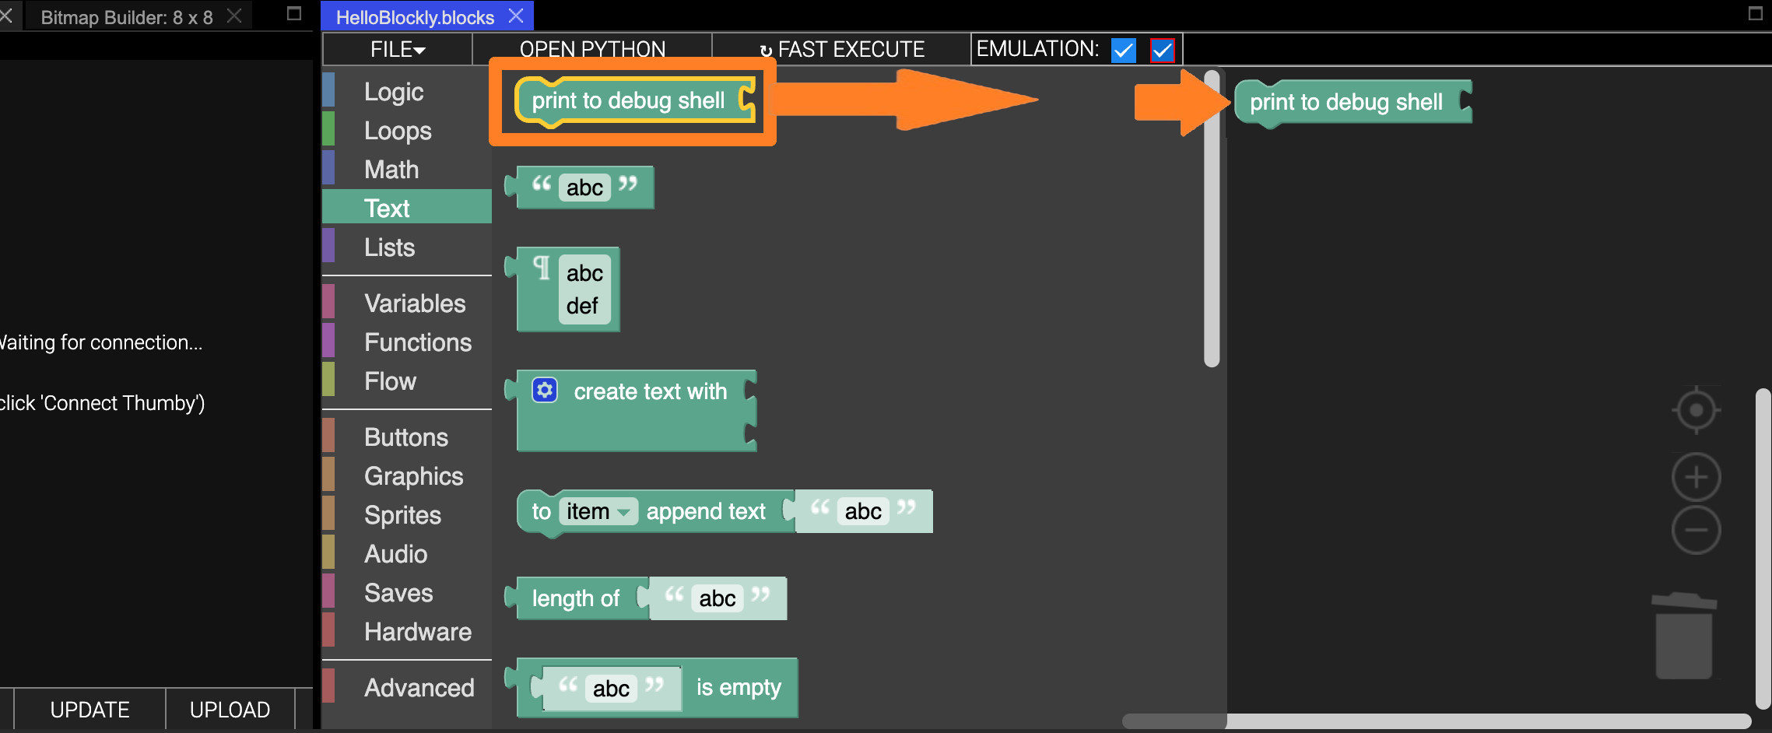Close the Bitmap Builder tab
The image size is (1772, 733).
click(x=234, y=16)
